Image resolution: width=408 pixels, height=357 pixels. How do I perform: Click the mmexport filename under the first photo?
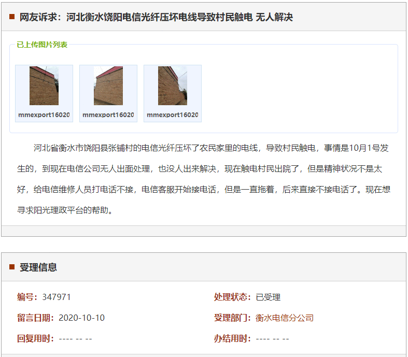44,115
